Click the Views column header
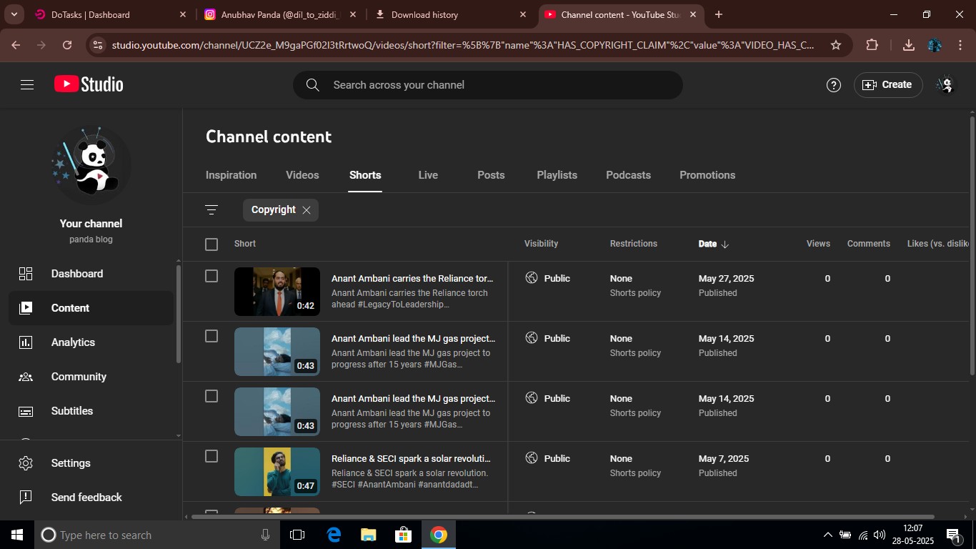The height and width of the screenshot is (549, 976). point(818,244)
